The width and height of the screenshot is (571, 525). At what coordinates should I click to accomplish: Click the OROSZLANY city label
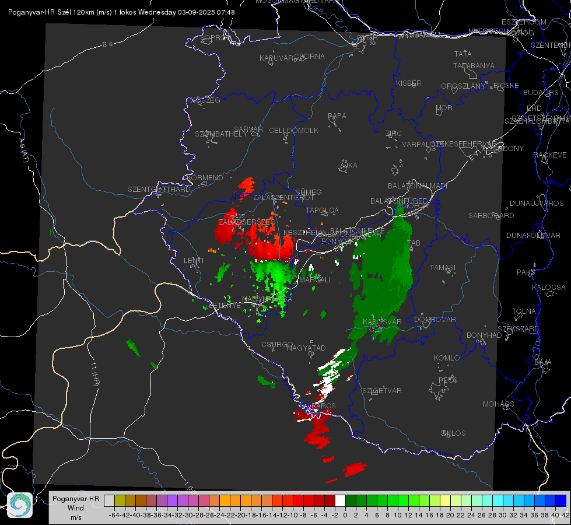coord(463,86)
